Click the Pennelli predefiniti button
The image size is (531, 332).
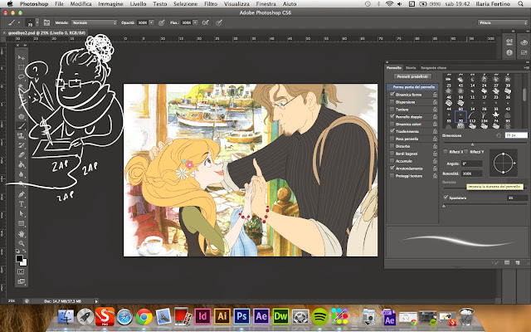[x=412, y=76]
